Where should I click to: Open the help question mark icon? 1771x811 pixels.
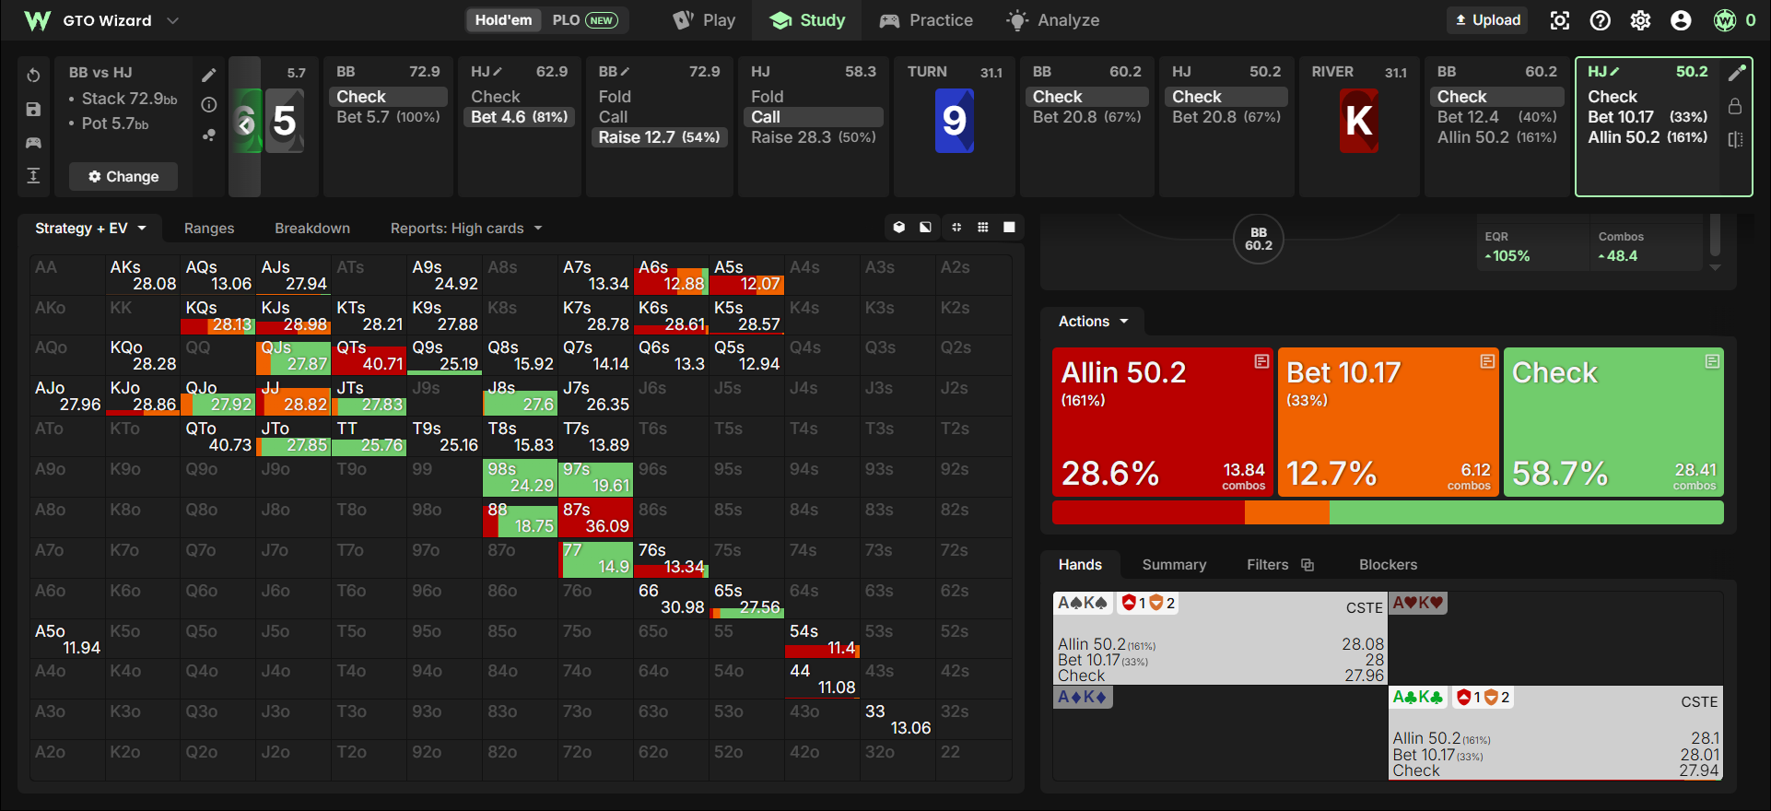[1601, 20]
